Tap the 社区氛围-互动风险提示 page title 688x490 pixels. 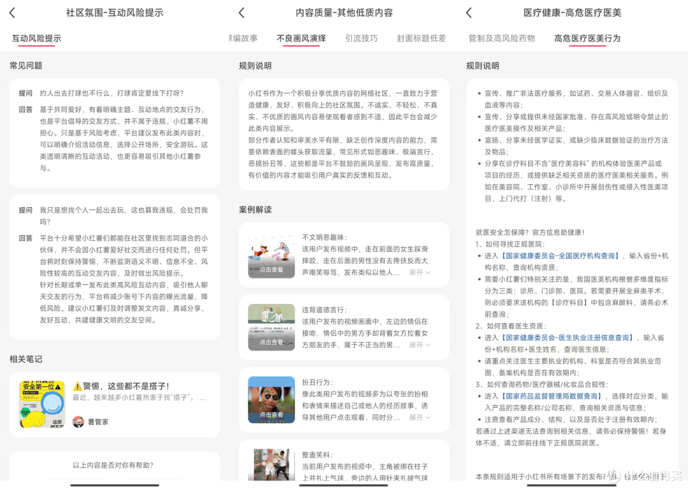point(115,13)
